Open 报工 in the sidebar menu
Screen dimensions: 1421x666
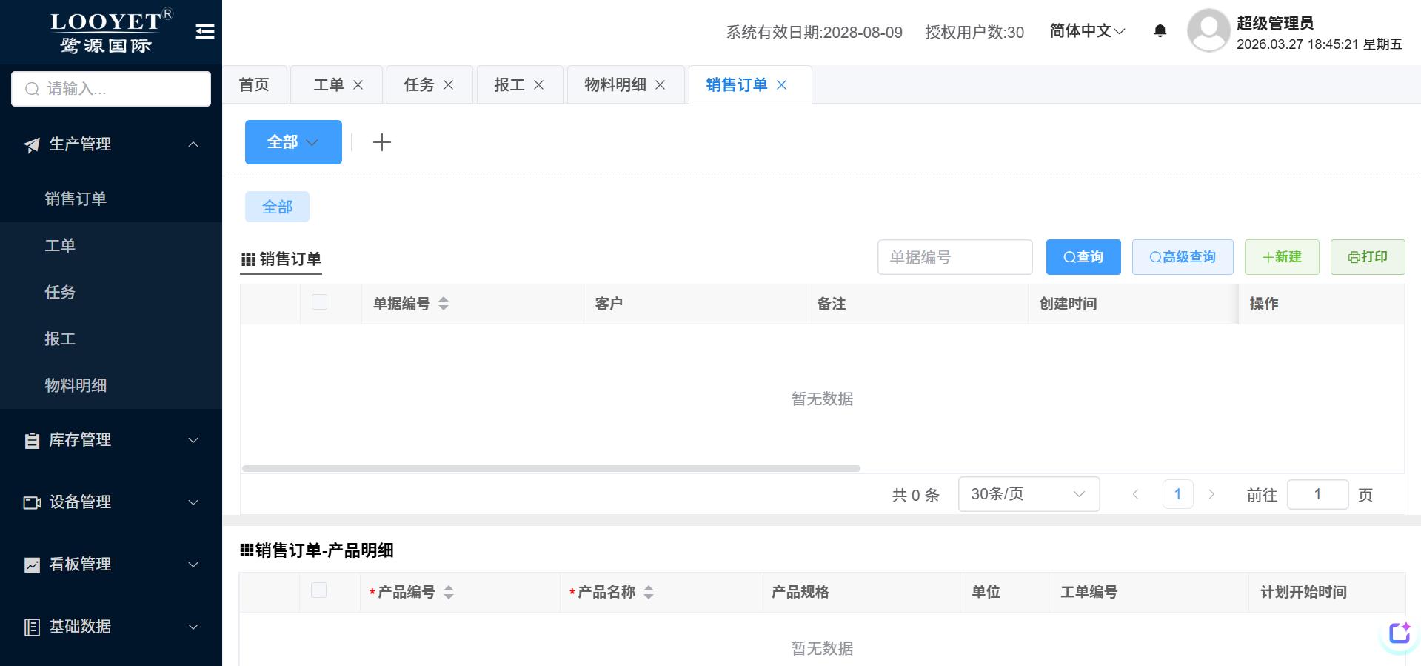point(60,339)
